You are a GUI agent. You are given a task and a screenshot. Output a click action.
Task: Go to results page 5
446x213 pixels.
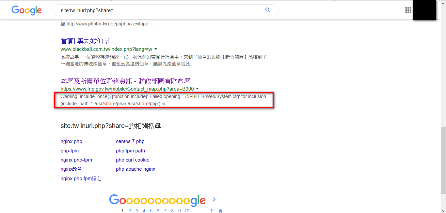click(151, 211)
